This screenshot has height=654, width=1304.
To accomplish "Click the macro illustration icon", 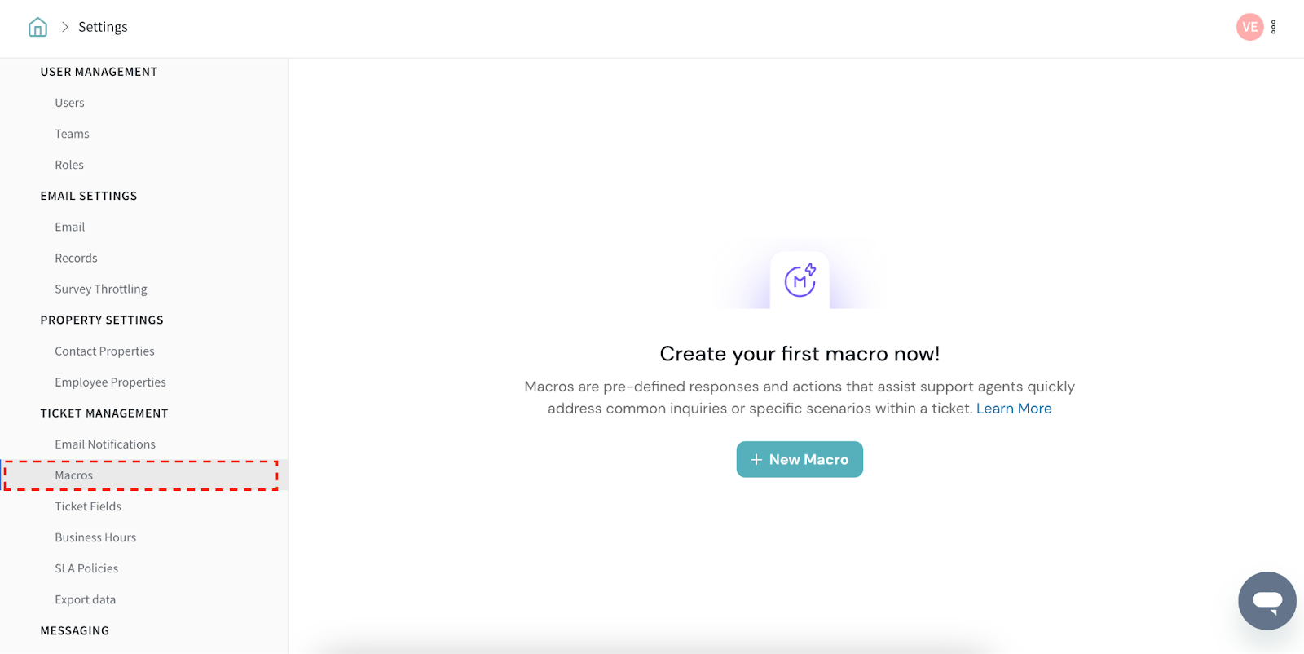I will [800, 281].
